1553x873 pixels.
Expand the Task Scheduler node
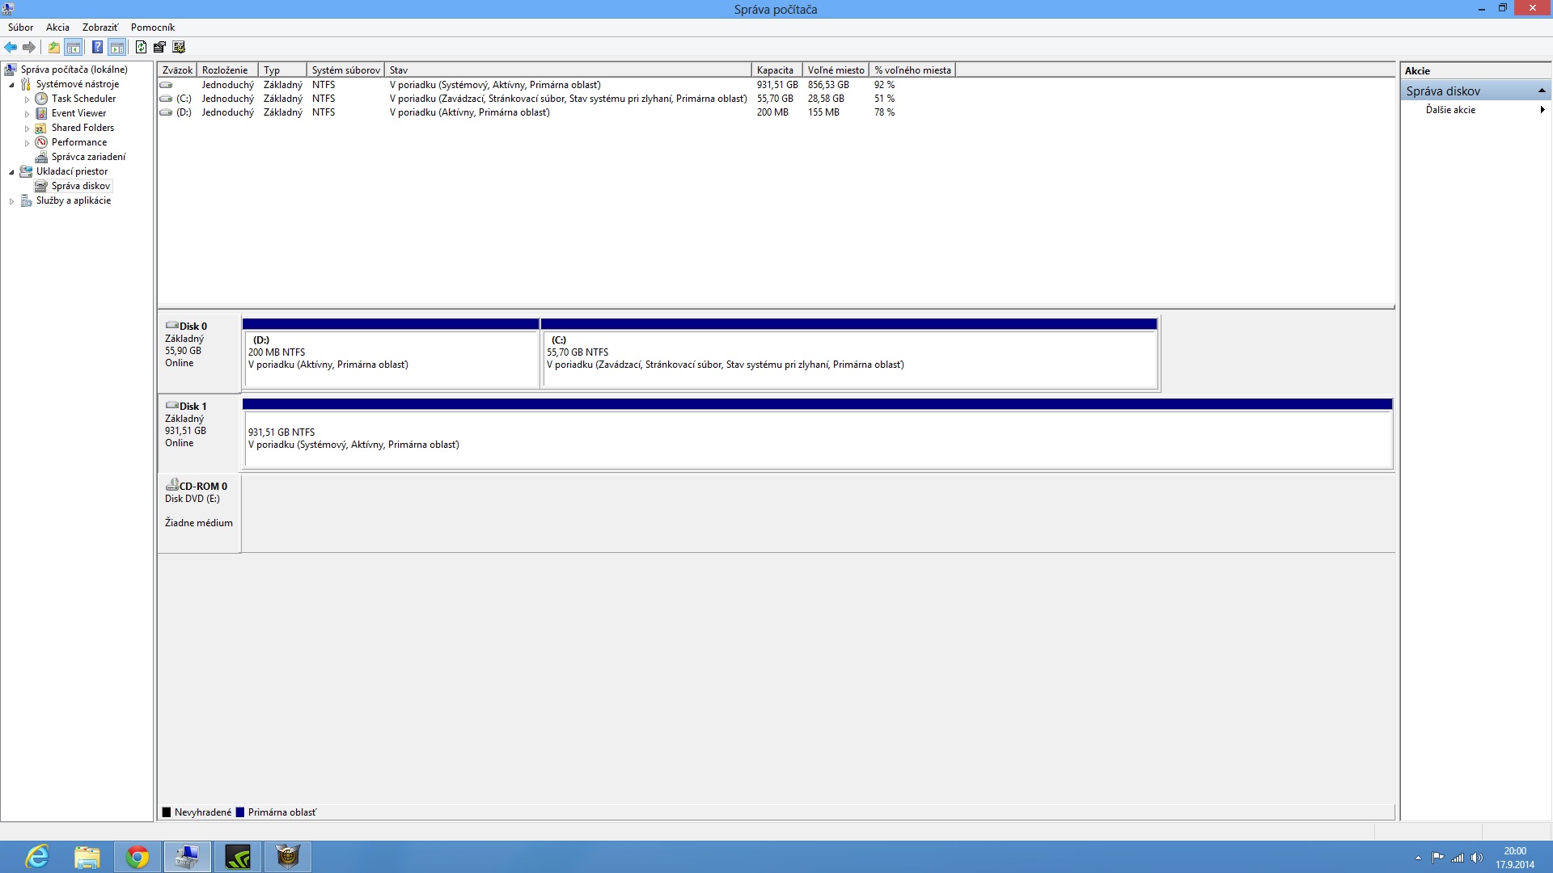(x=27, y=99)
